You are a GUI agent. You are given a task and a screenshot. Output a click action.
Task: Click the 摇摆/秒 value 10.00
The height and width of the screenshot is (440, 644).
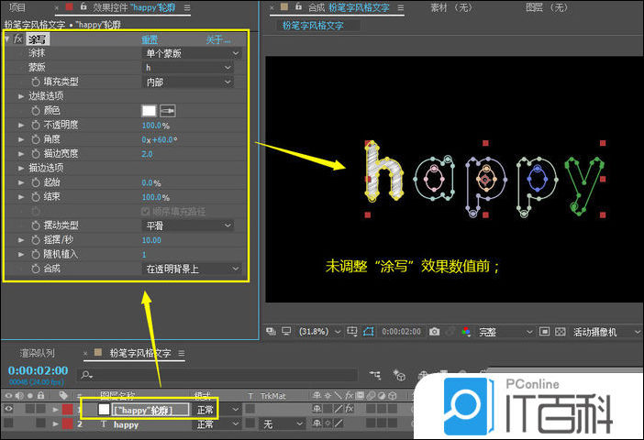coord(151,240)
